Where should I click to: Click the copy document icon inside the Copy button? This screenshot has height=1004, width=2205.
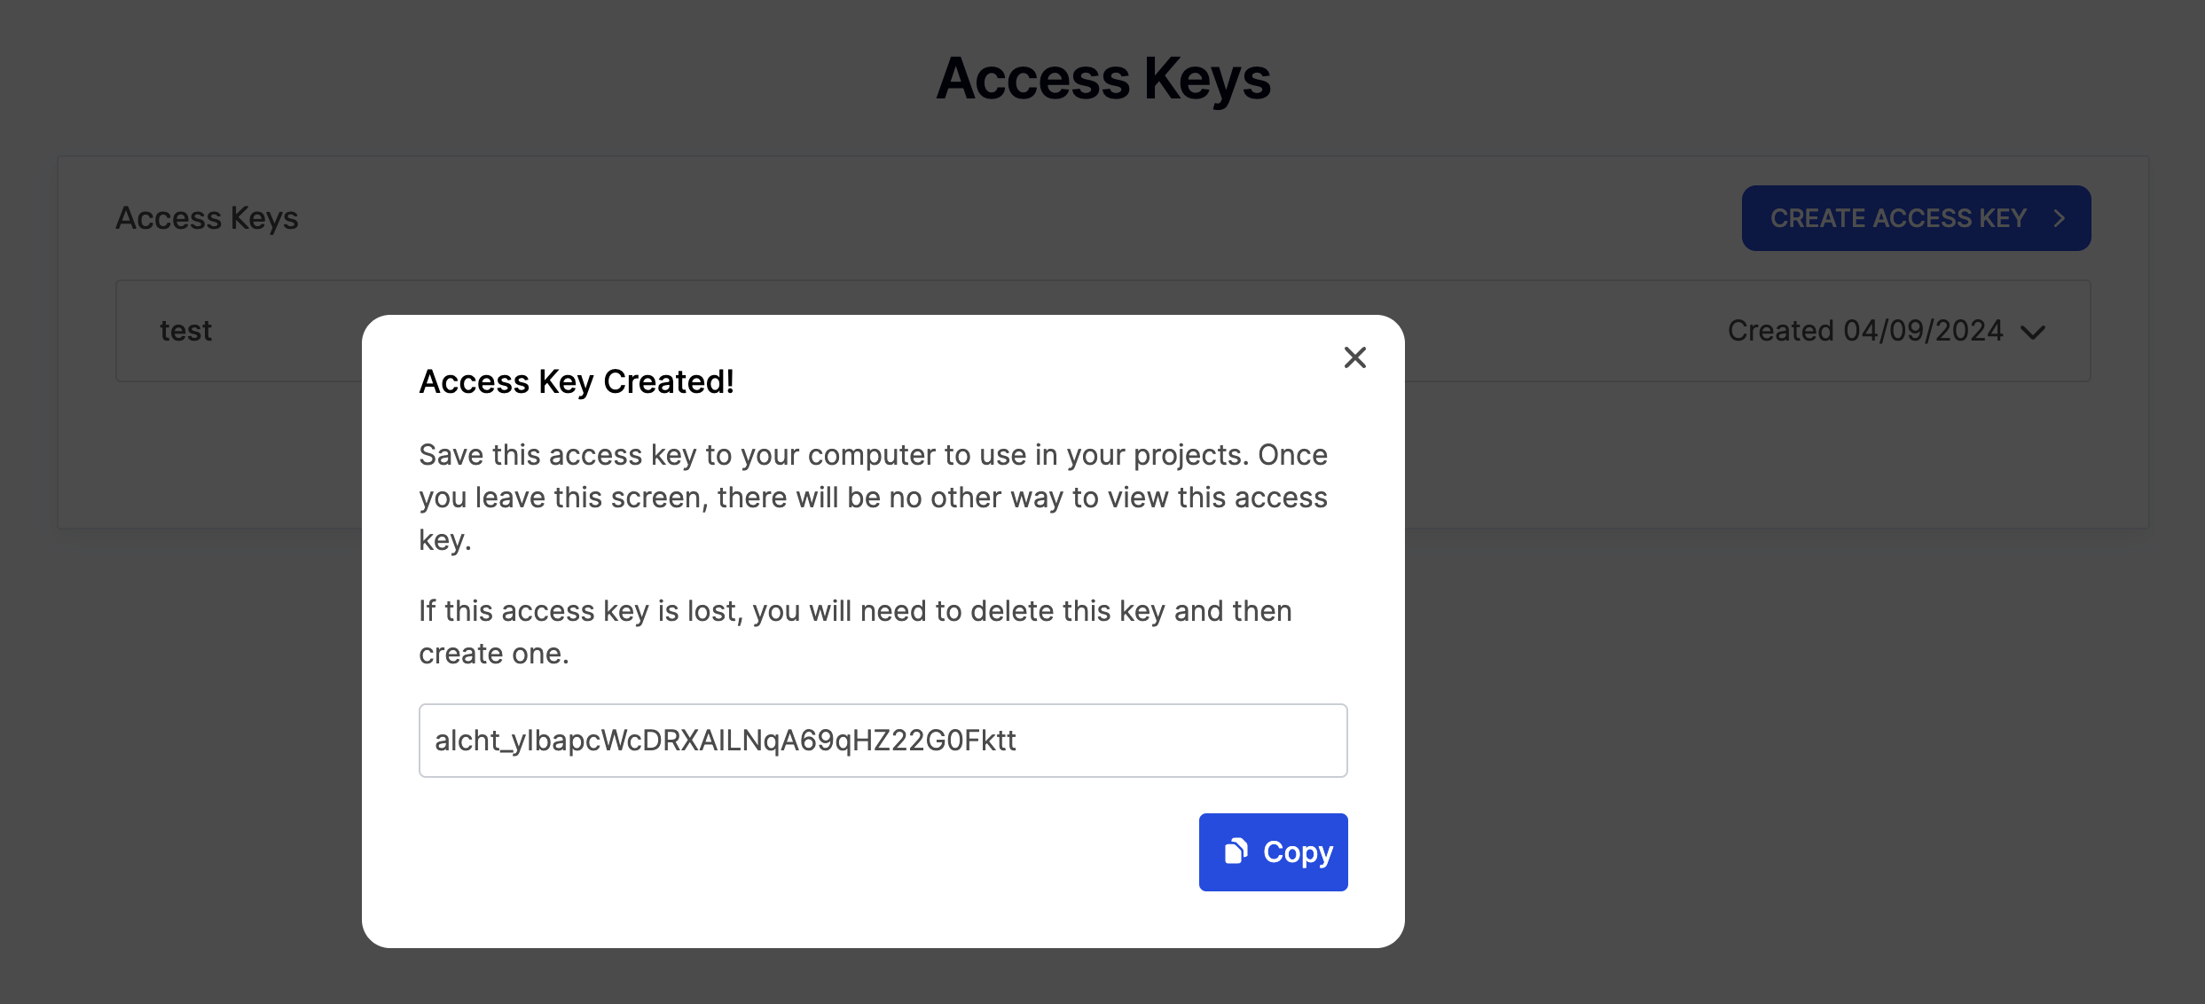click(x=1236, y=851)
